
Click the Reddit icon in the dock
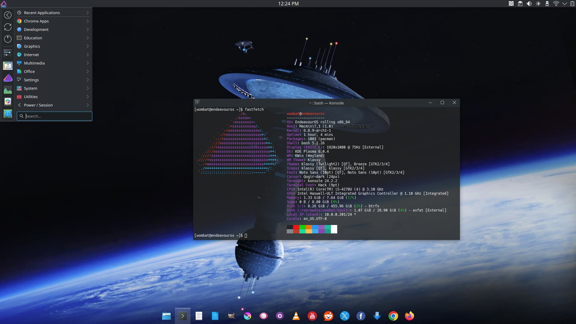pos(328,316)
